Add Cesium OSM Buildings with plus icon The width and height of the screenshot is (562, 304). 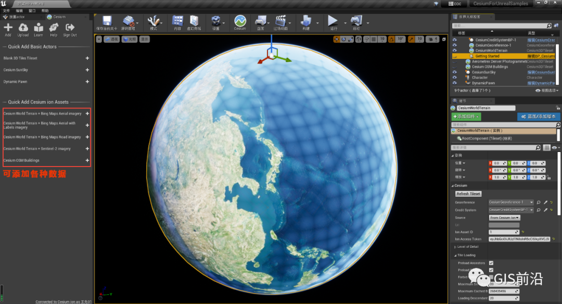click(87, 160)
